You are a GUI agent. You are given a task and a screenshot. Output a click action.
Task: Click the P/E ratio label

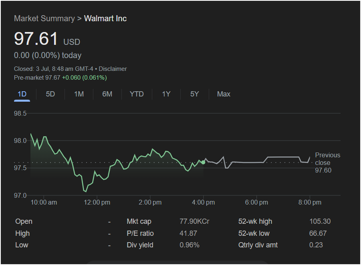140,233
